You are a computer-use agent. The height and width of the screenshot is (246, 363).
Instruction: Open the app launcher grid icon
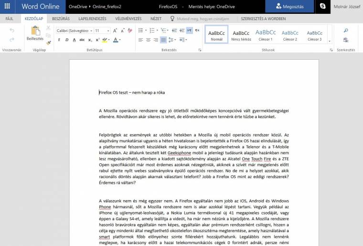coord(7,6)
